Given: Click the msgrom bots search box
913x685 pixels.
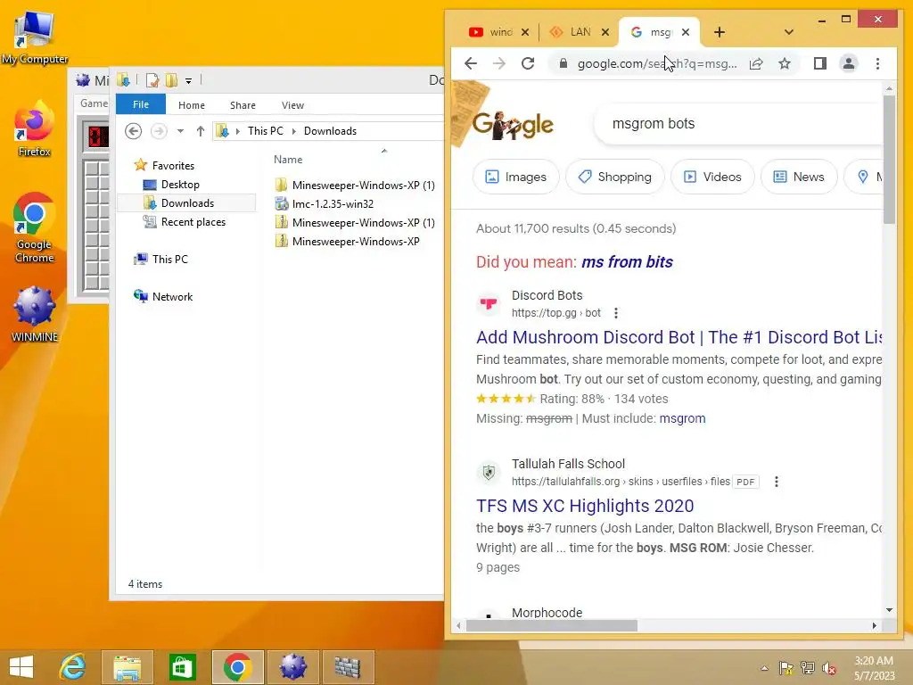Looking at the screenshot, I should pos(739,123).
